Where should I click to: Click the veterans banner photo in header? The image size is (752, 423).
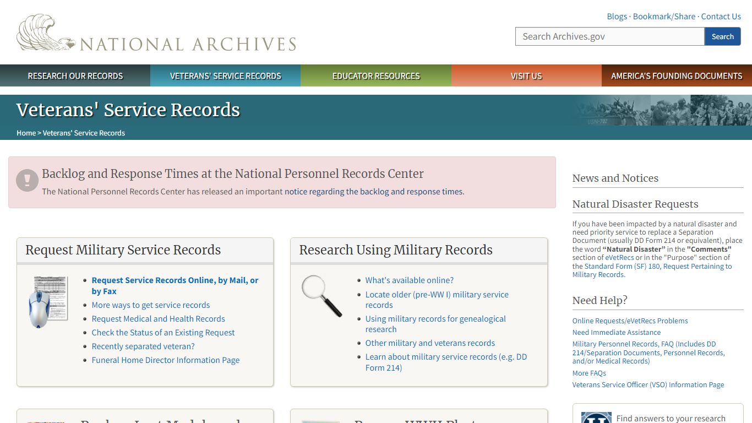661,110
